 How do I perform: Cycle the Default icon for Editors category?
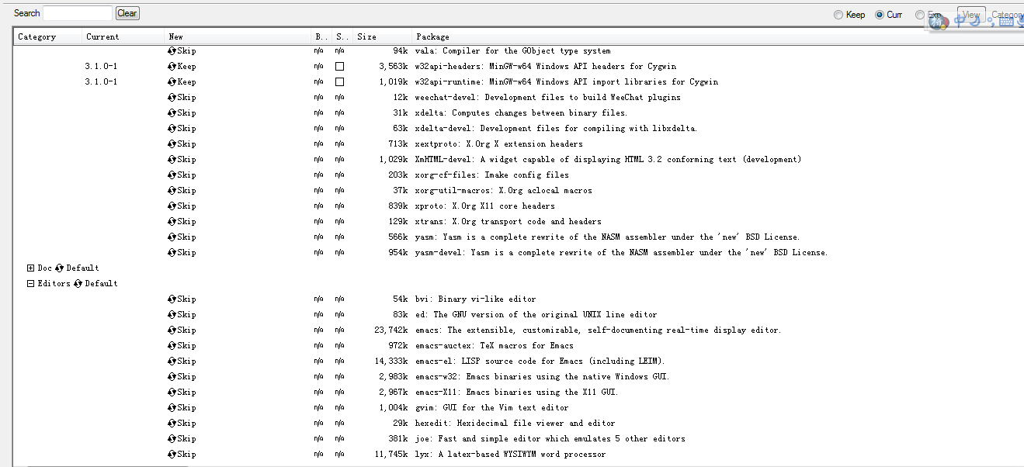point(78,284)
